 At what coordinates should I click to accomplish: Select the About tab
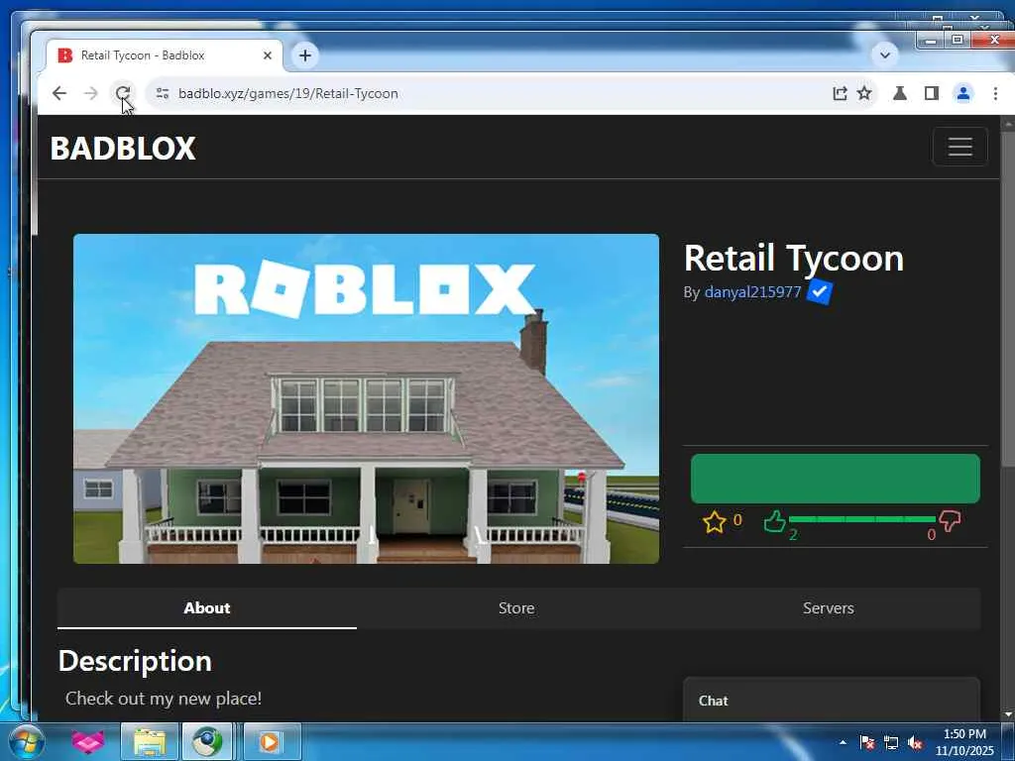tap(206, 608)
